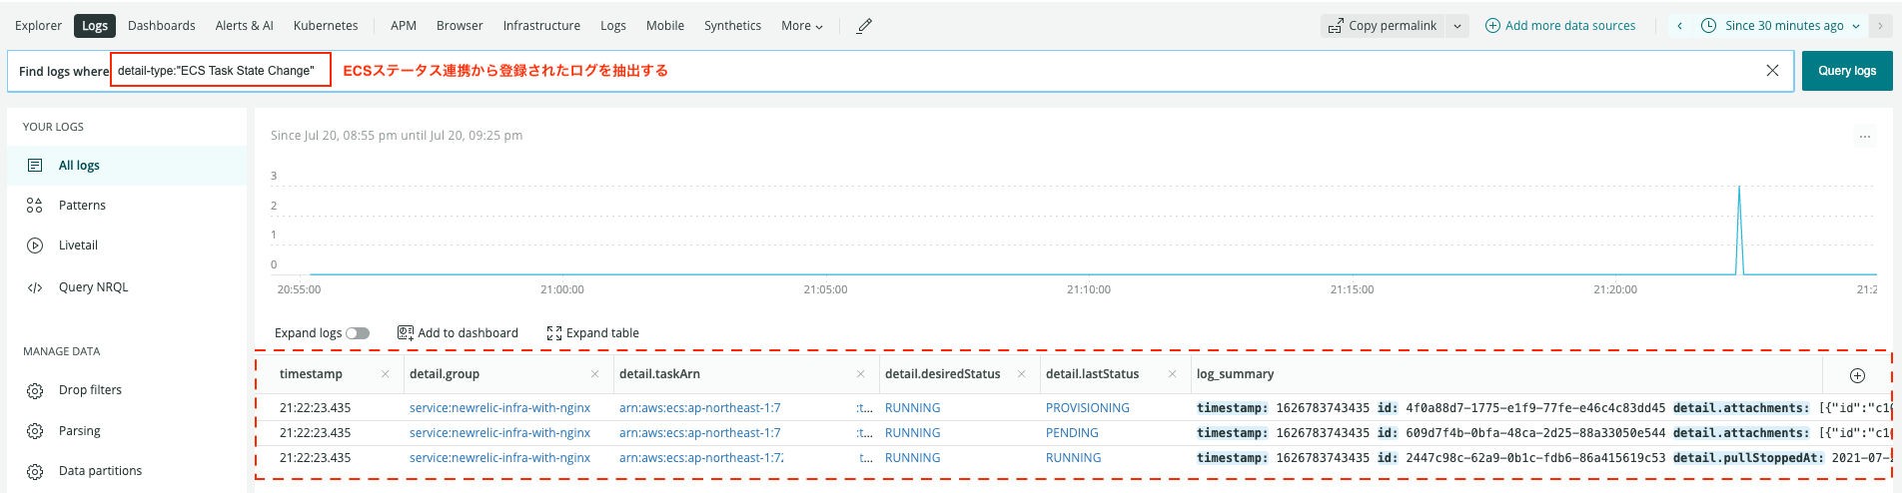This screenshot has width=1902, height=493.
Task: Click the PROVISIONING status value
Action: point(1088,408)
